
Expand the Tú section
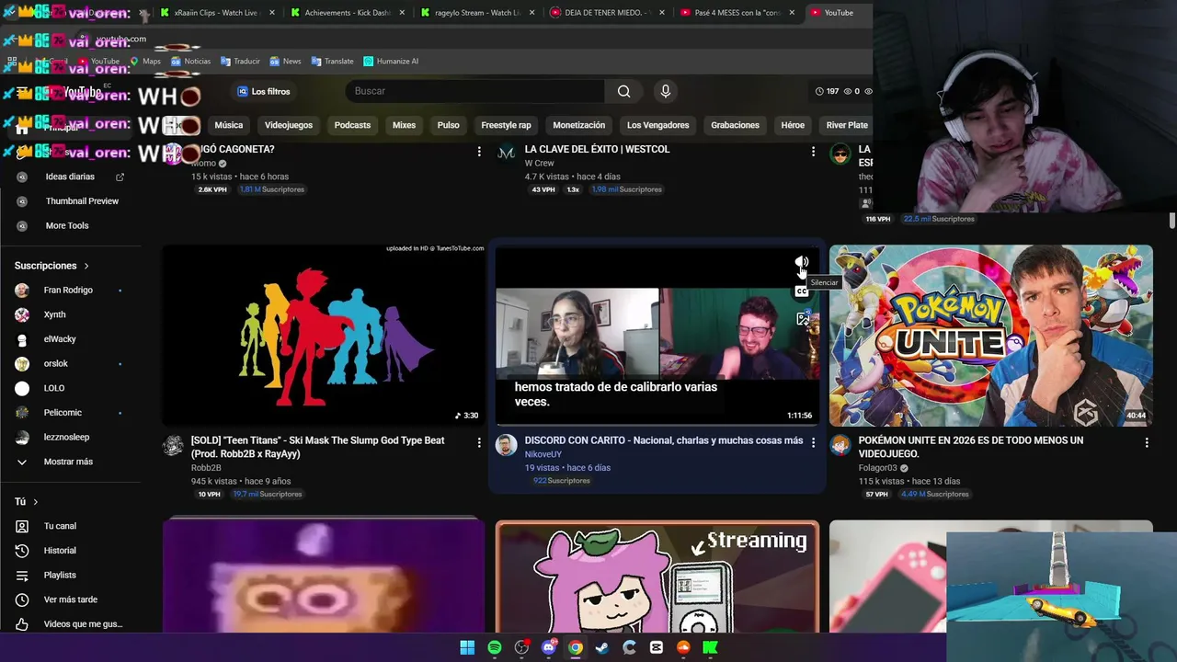pos(26,501)
